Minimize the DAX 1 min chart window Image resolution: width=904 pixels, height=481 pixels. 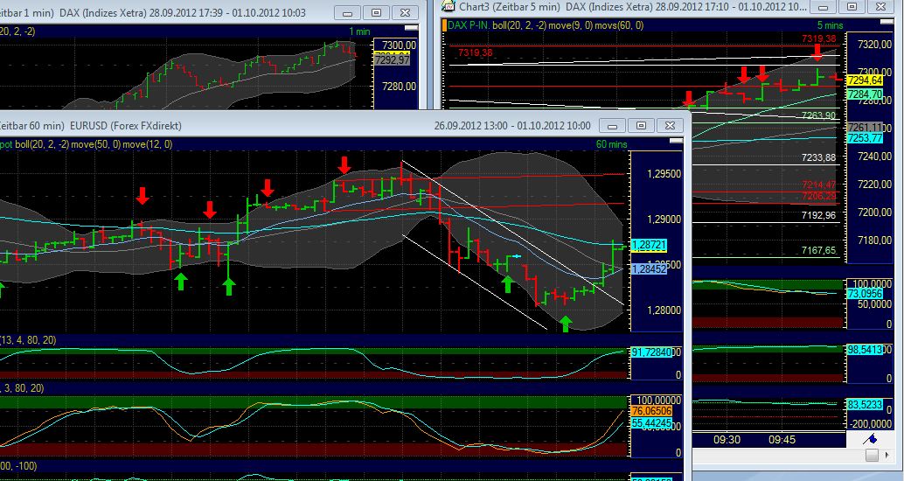(348, 13)
